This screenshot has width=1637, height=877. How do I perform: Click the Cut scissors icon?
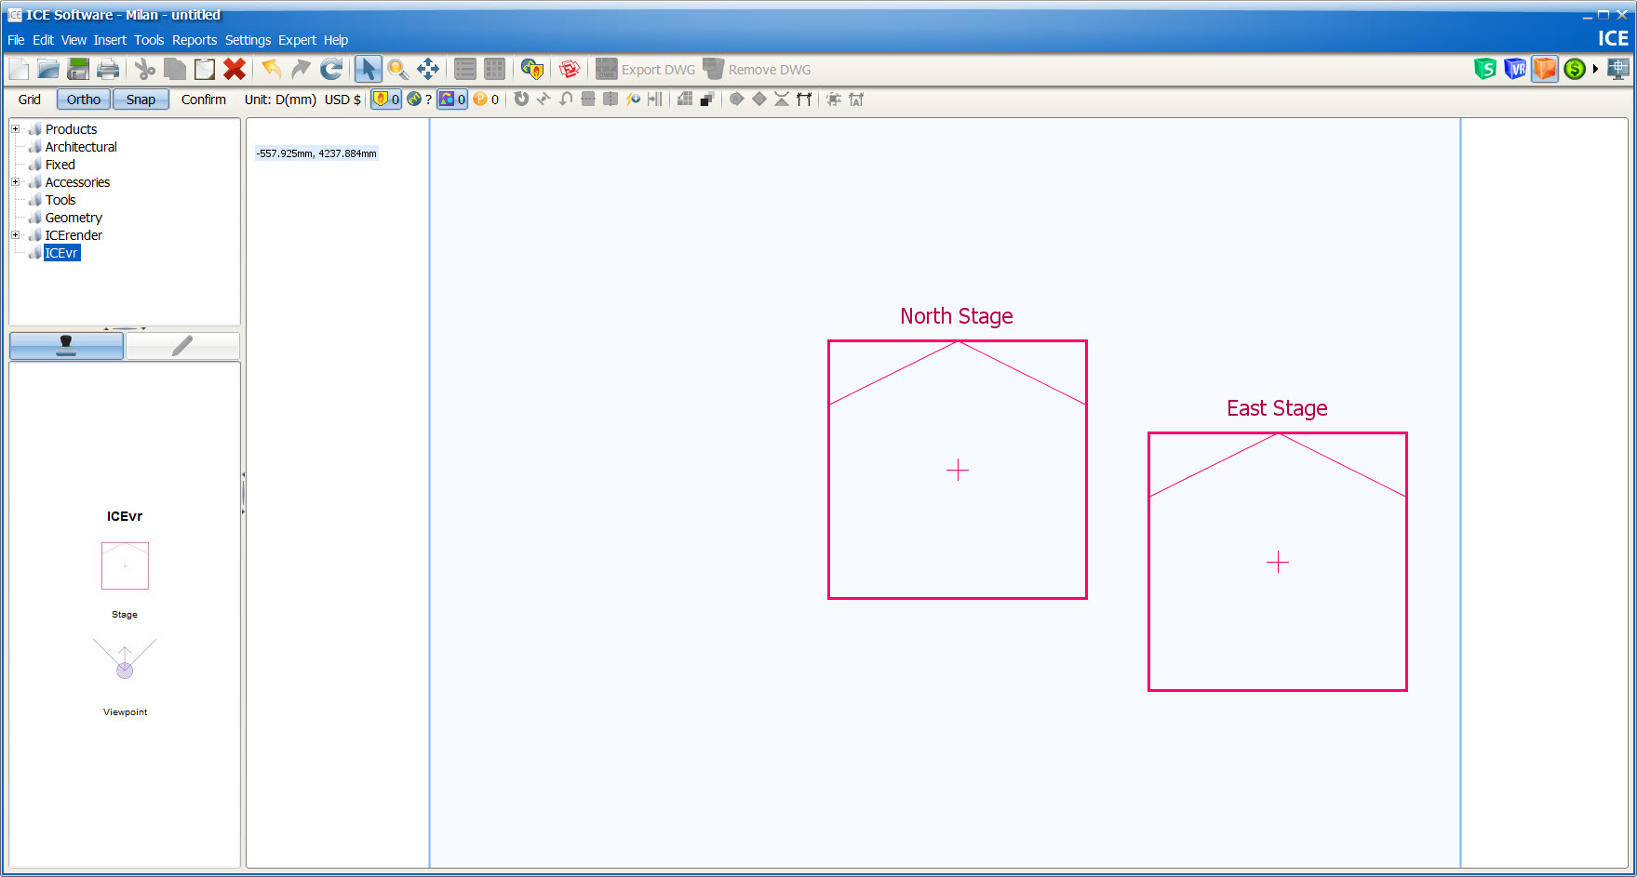click(145, 69)
